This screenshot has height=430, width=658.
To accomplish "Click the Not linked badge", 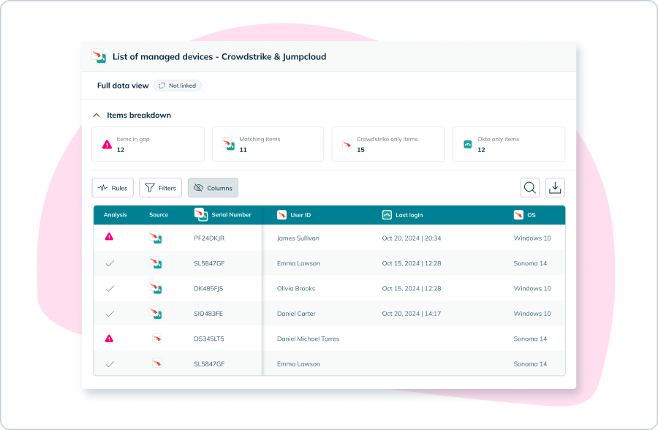I will pos(178,86).
